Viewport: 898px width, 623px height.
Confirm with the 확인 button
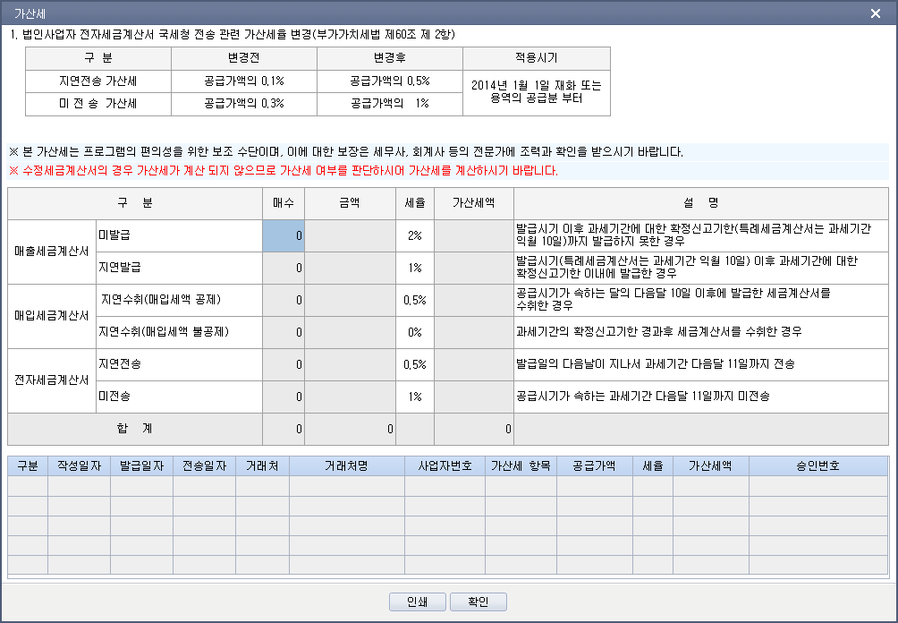point(479,602)
